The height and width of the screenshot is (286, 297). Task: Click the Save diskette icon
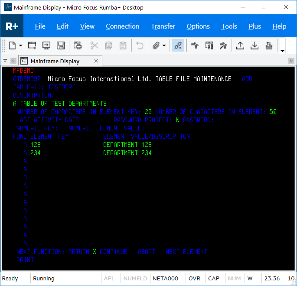61,45
